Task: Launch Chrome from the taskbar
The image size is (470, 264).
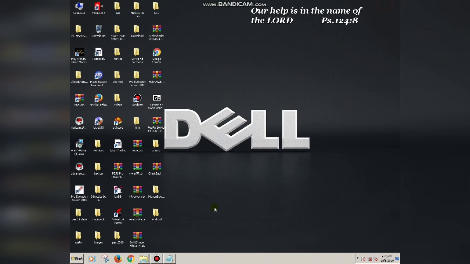Action: (131, 259)
